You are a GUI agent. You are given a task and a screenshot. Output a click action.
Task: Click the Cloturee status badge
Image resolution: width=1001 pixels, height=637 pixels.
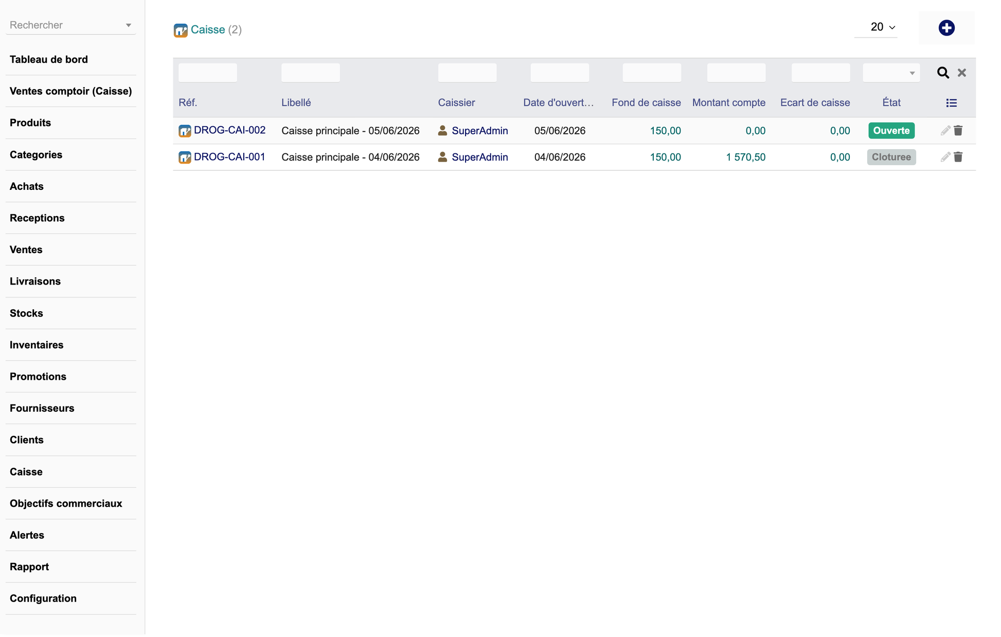(x=891, y=157)
